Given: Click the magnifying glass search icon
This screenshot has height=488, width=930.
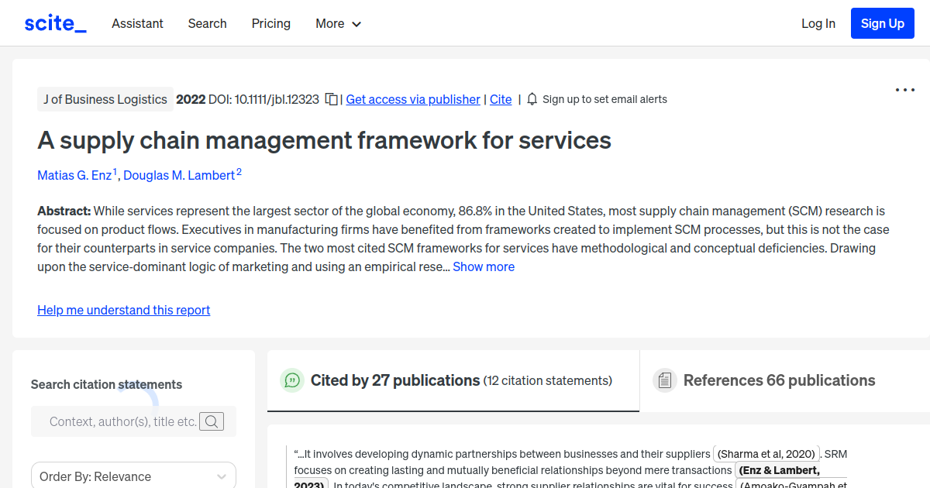Looking at the screenshot, I should (212, 421).
